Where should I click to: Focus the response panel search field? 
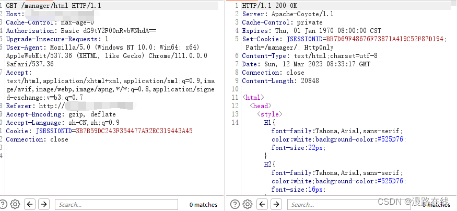click(x=349, y=204)
